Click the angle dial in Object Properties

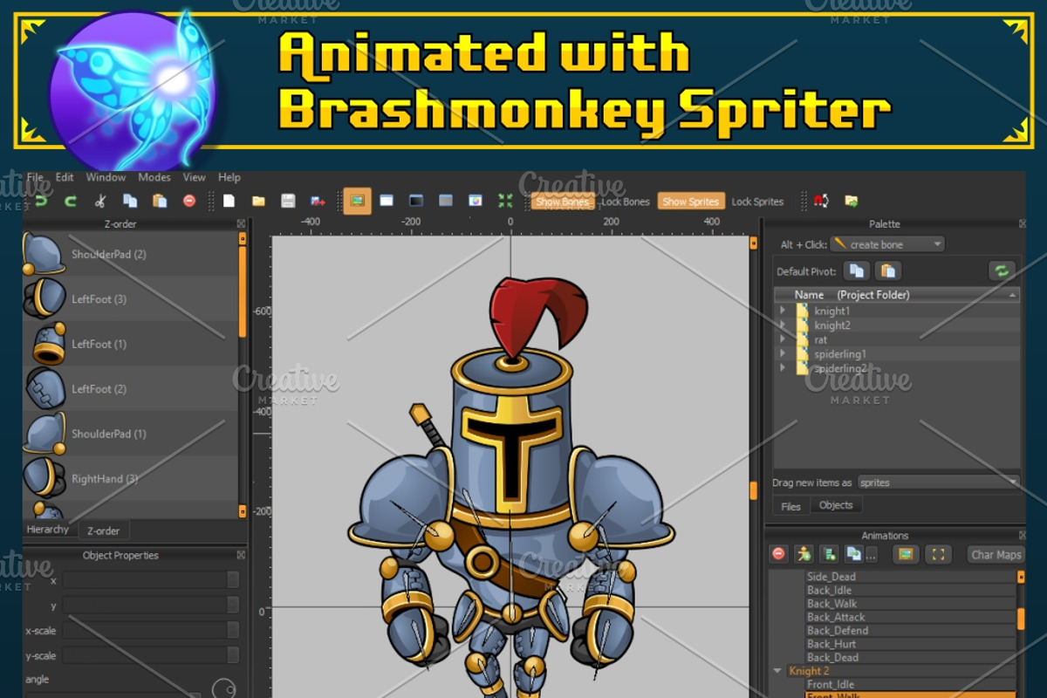(224, 689)
